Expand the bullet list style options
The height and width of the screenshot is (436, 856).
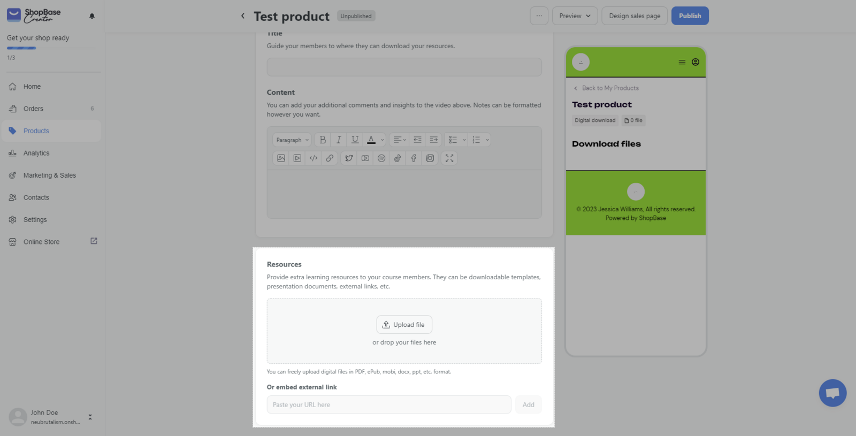coord(464,140)
